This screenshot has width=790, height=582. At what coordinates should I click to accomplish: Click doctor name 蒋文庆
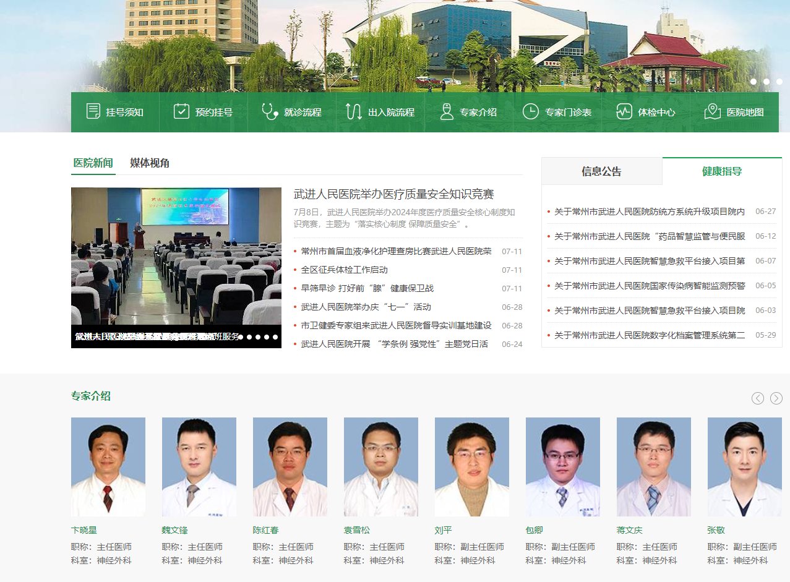point(630,530)
